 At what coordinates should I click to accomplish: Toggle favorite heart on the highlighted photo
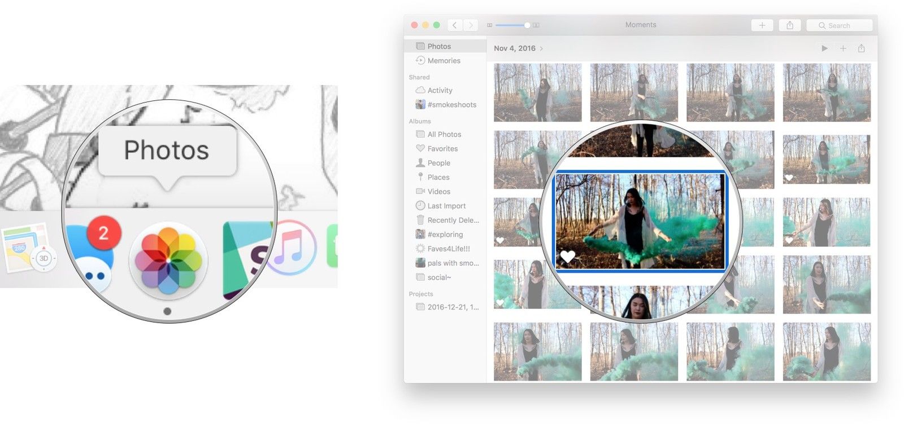567,257
